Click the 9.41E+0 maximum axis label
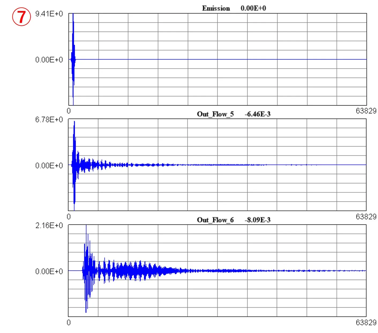This screenshot has height=333, width=378. [49, 14]
